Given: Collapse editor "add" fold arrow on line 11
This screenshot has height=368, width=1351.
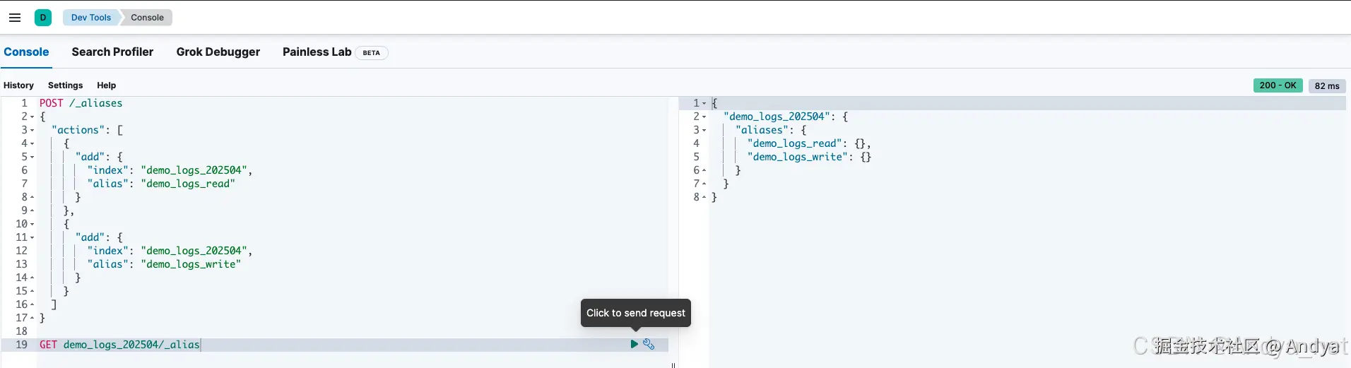Looking at the screenshot, I should click(32, 238).
